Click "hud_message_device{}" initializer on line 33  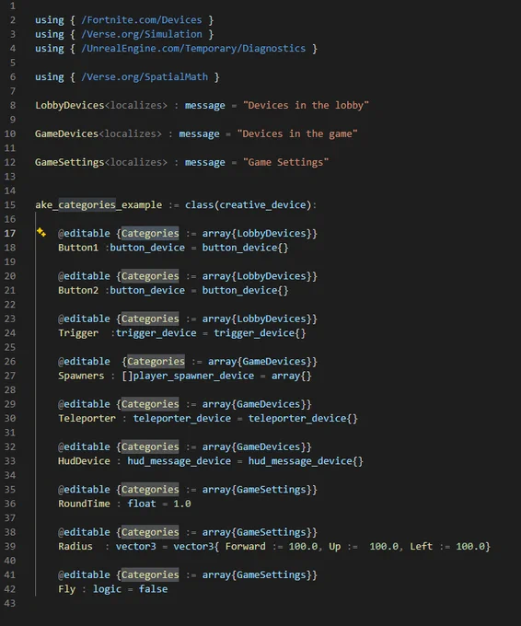pos(306,461)
